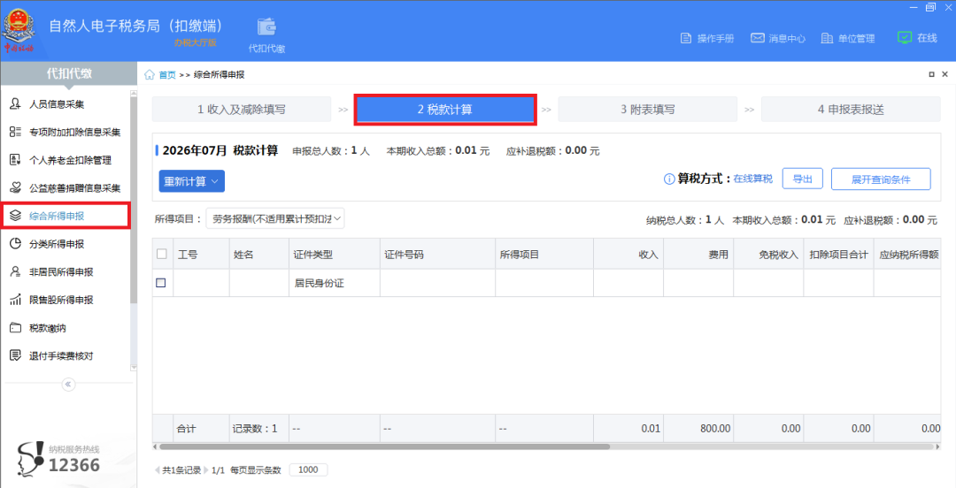The image size is (956, 488).
Task: Click the 居民身份证 cell in the table
Action: click(x=334, y=283)
